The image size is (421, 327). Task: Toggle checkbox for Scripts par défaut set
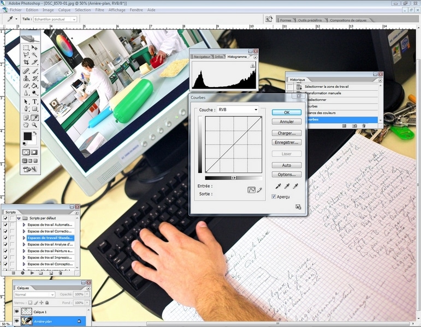click(x=5, y=218)
